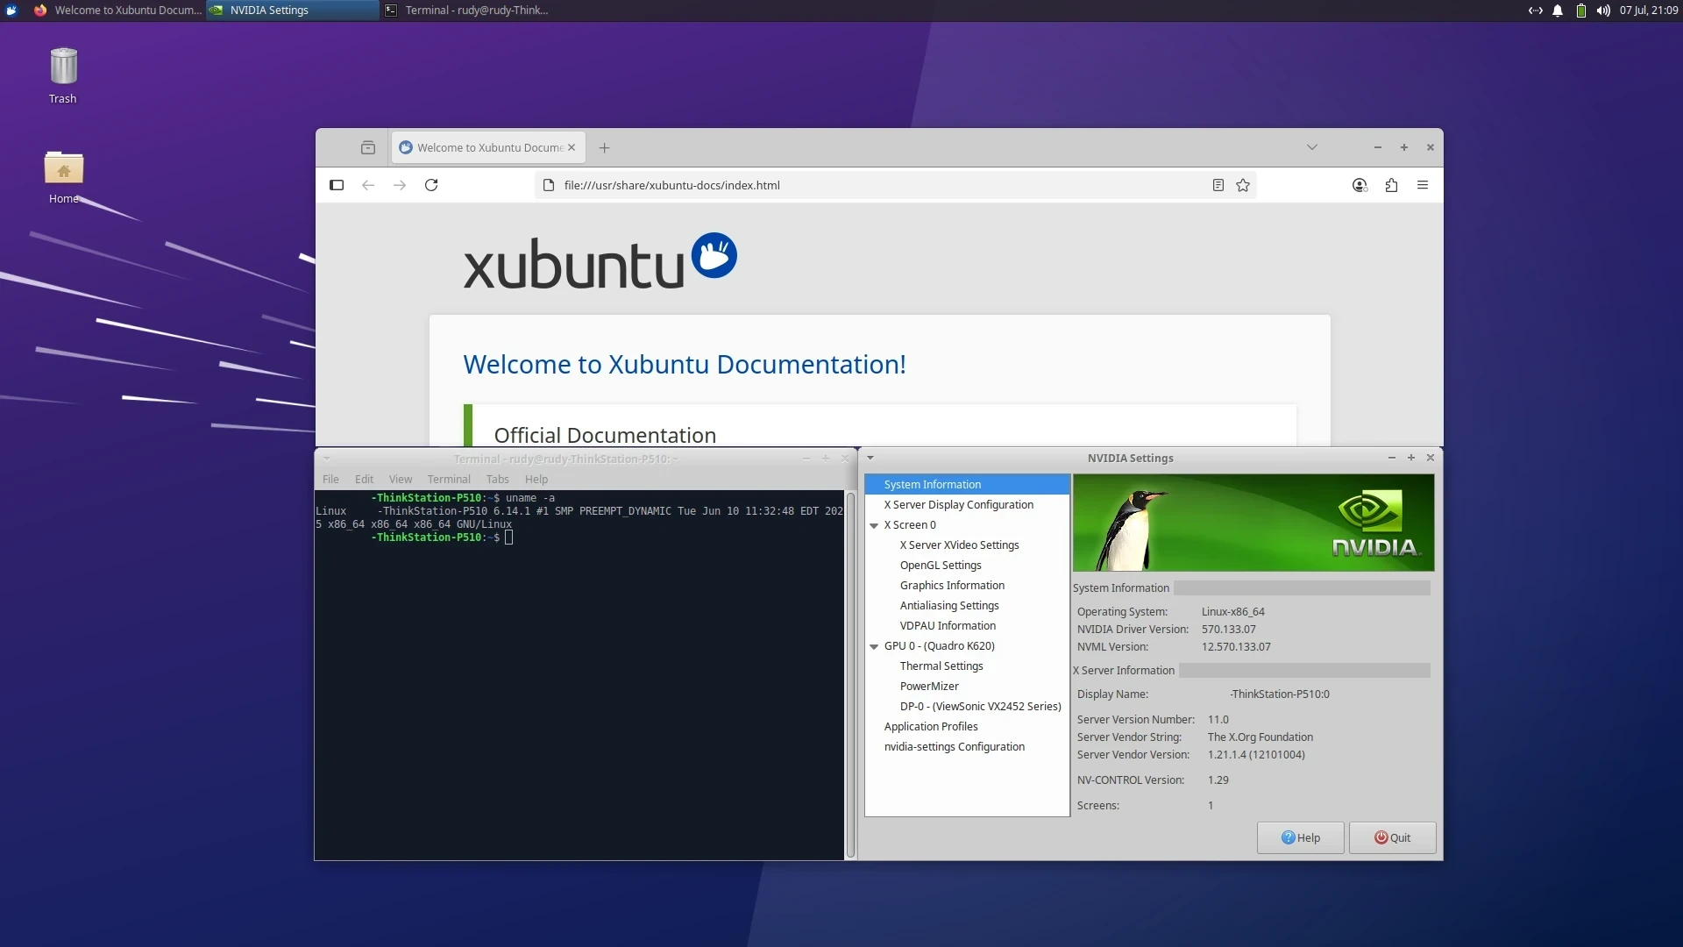Image resolution: width=1683 pixels, height=947 pixels.
Task: Click the Help button in NVIDIA Settings
Action: (x=1300, y=838)
